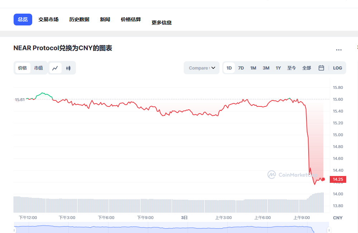This screenshot has height=233, width=358.
Task: Click the 15.00 price axis label
Action: click(338, 135)
